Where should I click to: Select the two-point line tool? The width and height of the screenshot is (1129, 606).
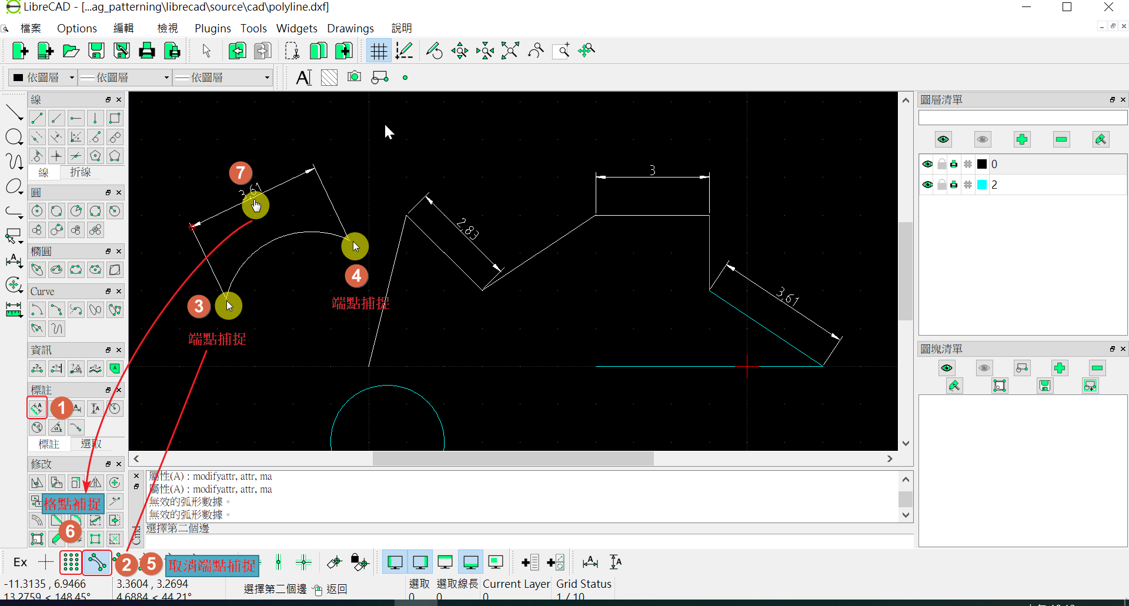click(x=37, y=118)
